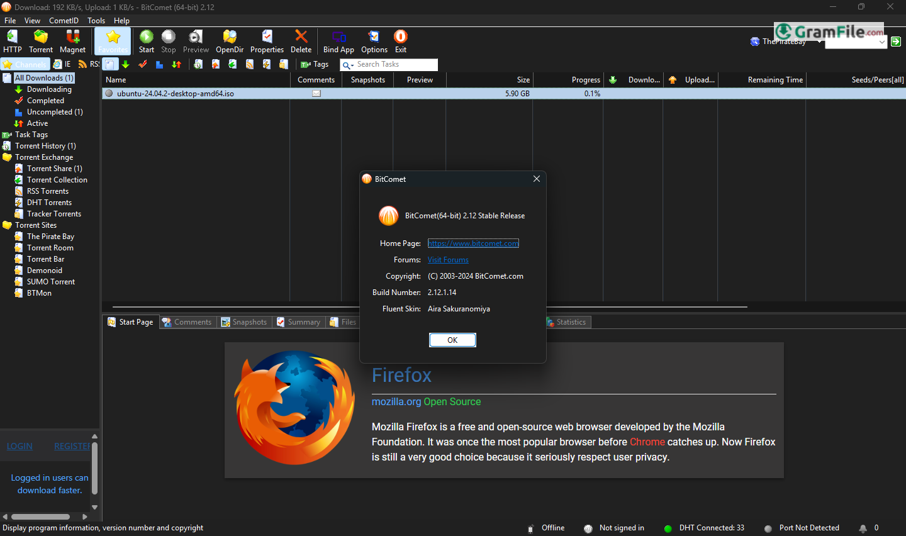906x536 pixels.
Task: Open the RSS sidebar pane
Action: click(89, 64)
